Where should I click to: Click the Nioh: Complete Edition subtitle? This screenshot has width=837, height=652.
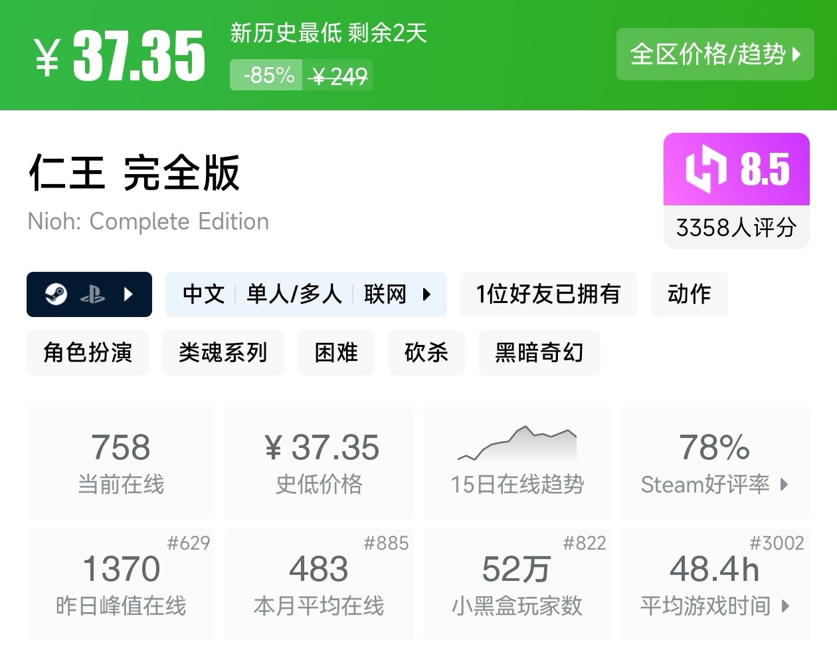click(148, 221)
